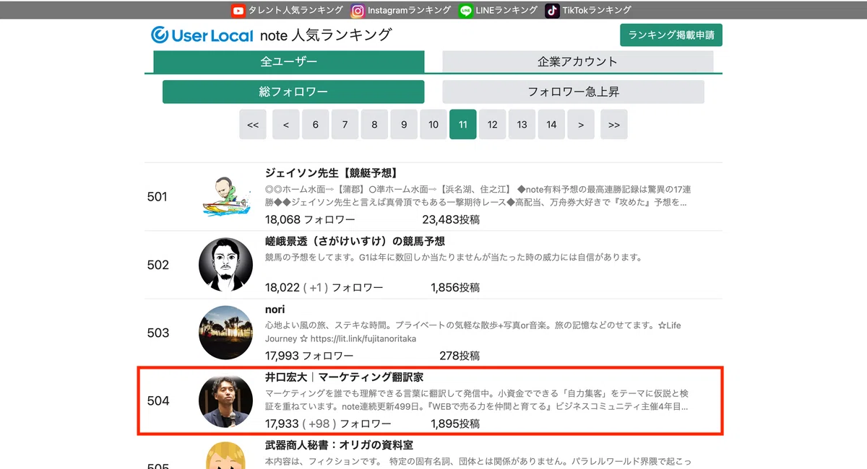Click nori sunset palm avatar
This screenshot has width=867, height=469.
pos(226,333)
